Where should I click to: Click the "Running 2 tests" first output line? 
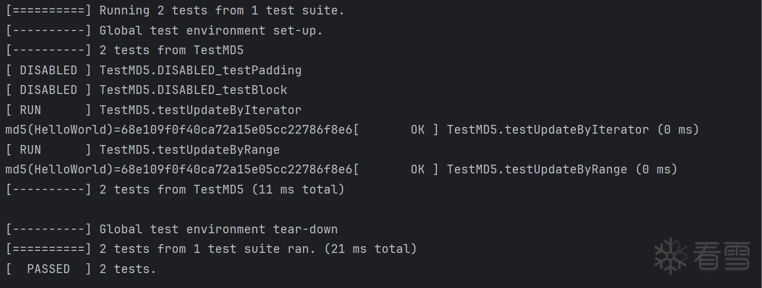tap(221, 10)
